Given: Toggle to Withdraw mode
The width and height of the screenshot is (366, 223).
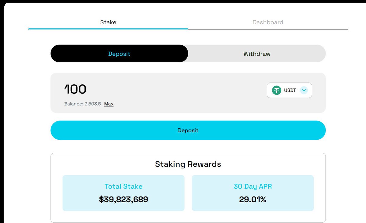Looking at the screenshot, I should [257, 54].
